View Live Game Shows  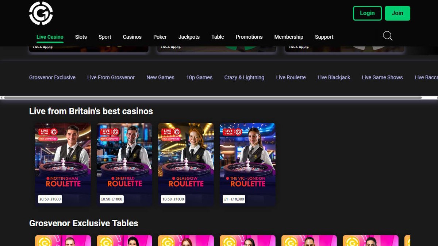(382, 77)
